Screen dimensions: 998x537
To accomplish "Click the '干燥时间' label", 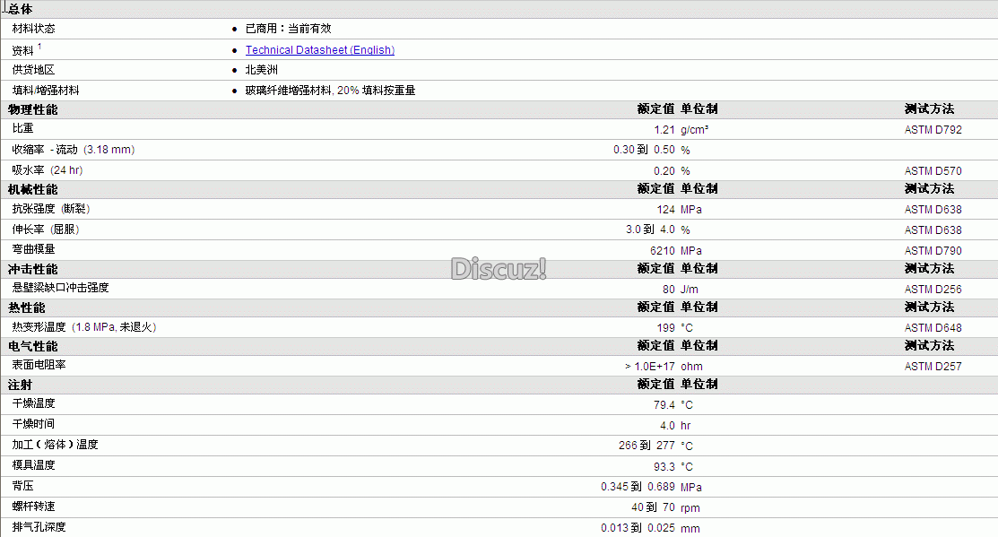I will [x=34, y=424].
